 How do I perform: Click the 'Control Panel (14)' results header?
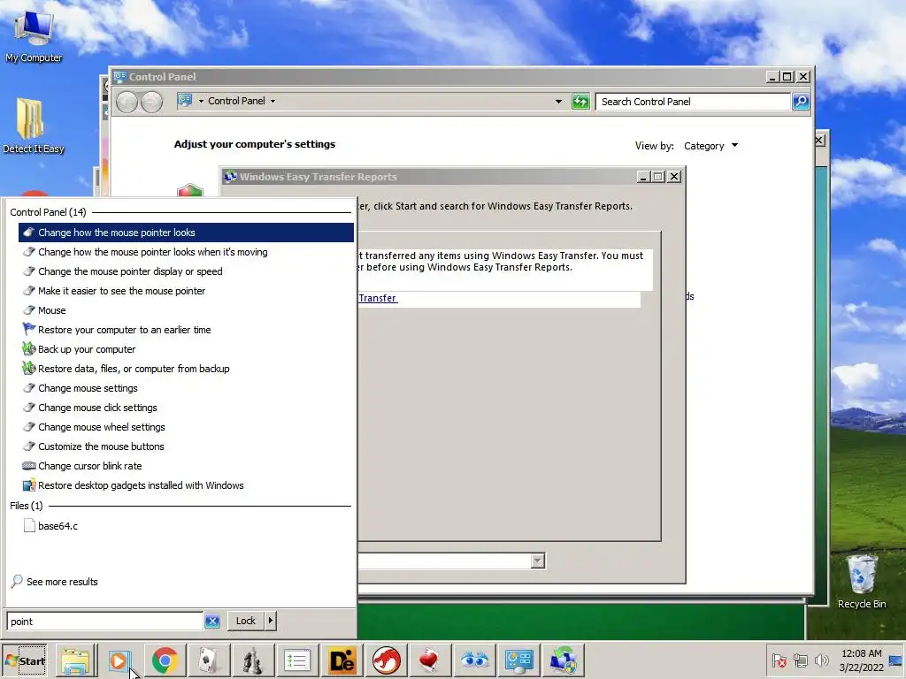(48, 212)
